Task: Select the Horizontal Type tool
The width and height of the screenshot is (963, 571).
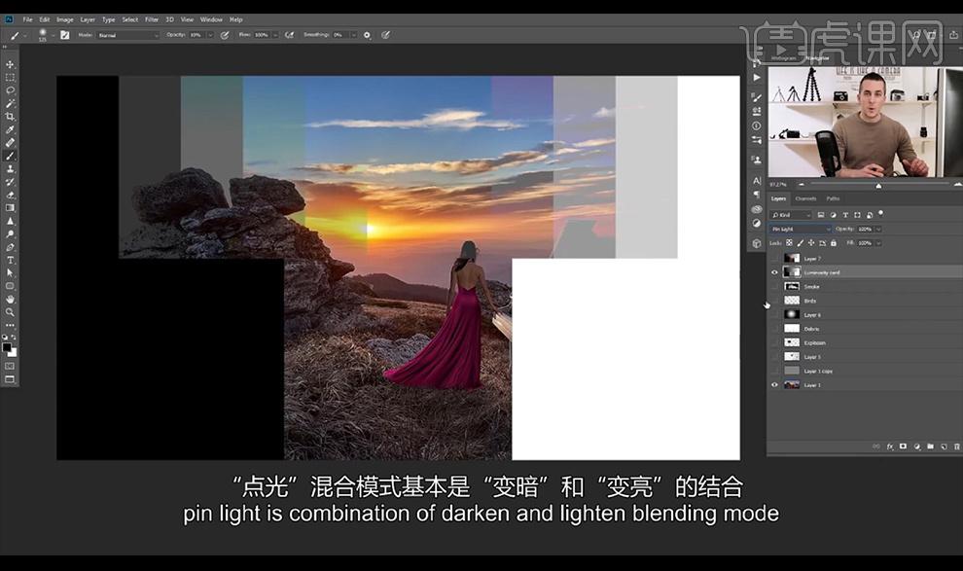Action: pyautogui.click(x=10, y=260)
